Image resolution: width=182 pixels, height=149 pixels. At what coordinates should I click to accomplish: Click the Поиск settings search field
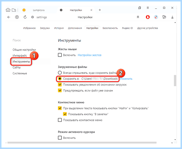(17, 40)
